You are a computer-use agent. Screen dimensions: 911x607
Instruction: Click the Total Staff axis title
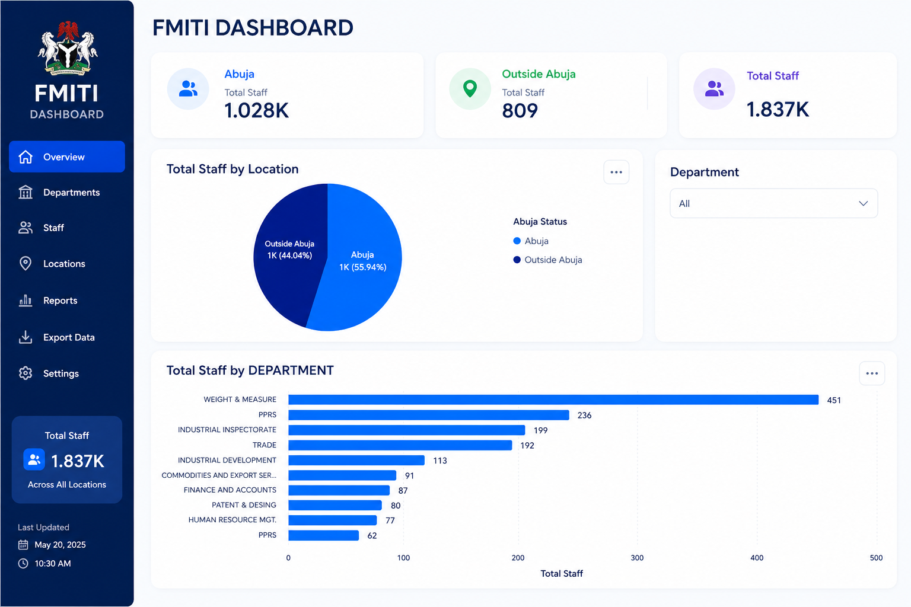pos(562,573)
